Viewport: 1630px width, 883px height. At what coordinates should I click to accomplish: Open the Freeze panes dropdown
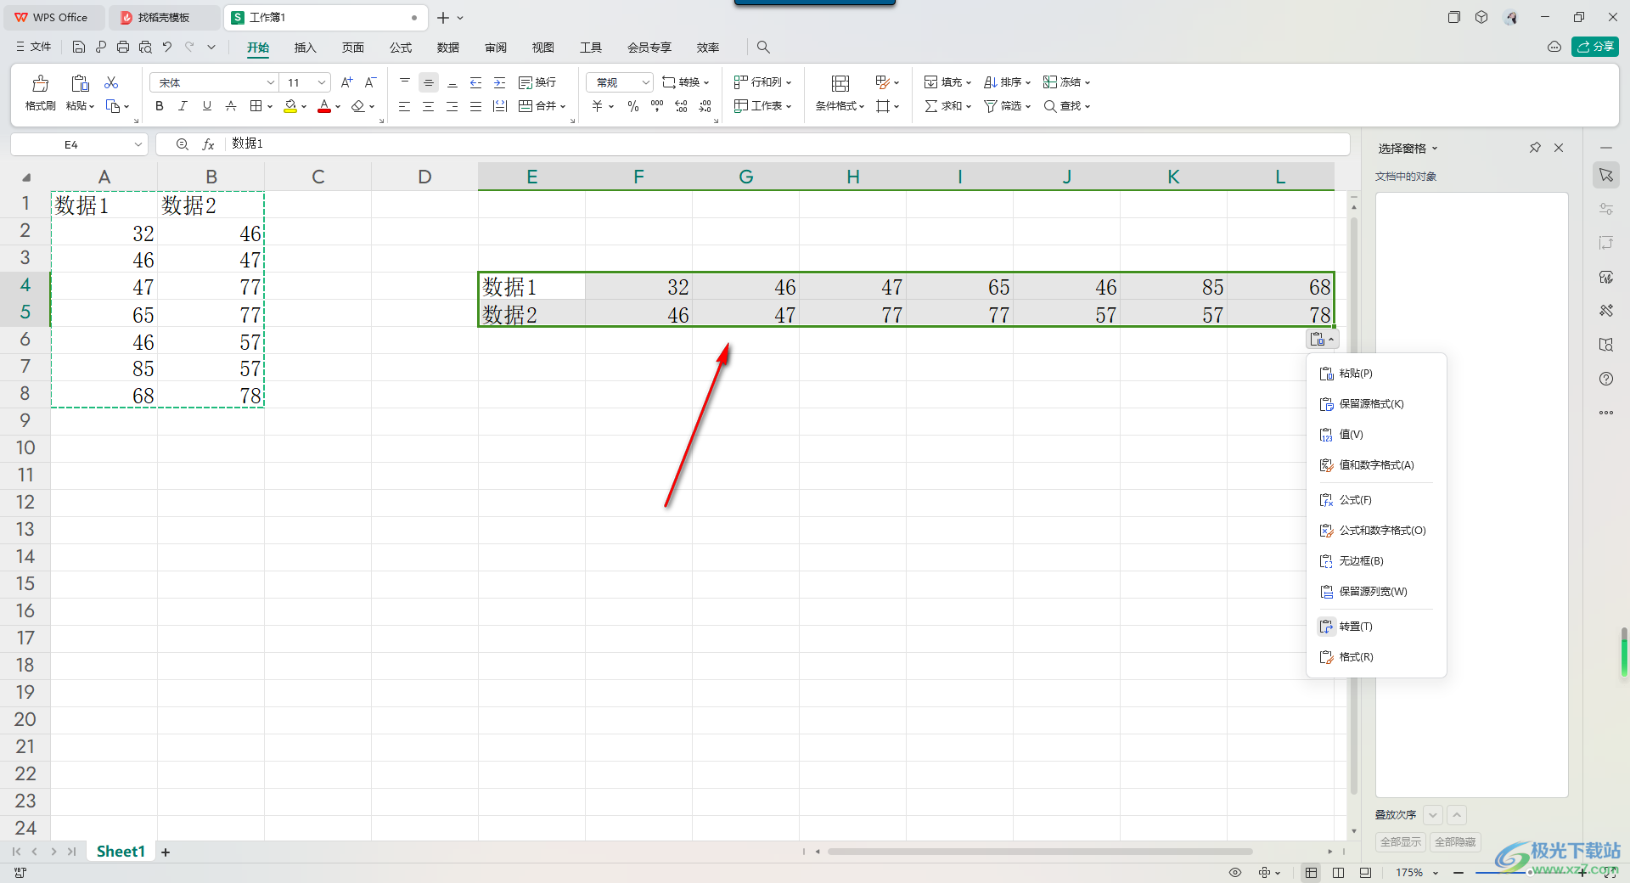1066,82
